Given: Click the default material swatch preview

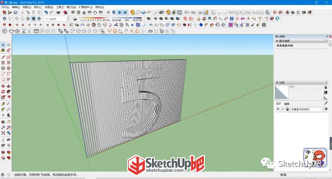Looking at the screenshot, I should (281, 92).
